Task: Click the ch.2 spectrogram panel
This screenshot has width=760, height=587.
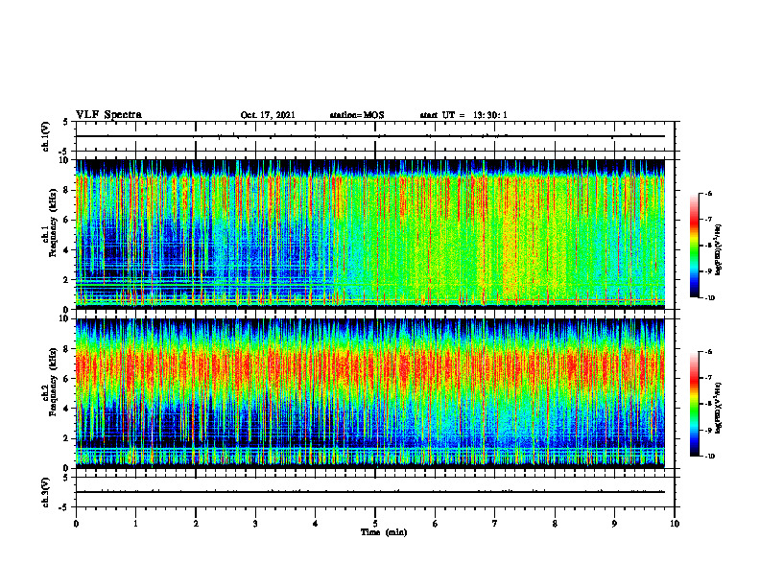Action: pyautogui.click(x=370, y=393)
